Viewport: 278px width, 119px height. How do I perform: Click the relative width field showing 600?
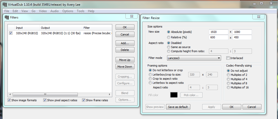219,37
